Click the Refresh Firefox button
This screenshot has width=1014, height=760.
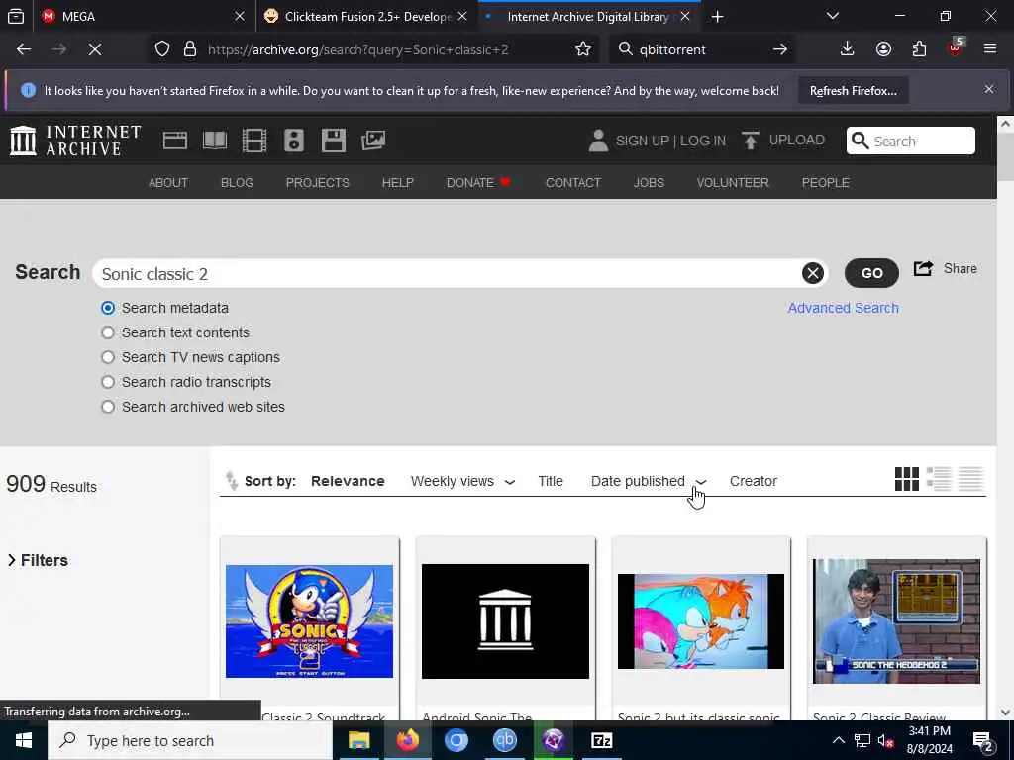[854, 90]
